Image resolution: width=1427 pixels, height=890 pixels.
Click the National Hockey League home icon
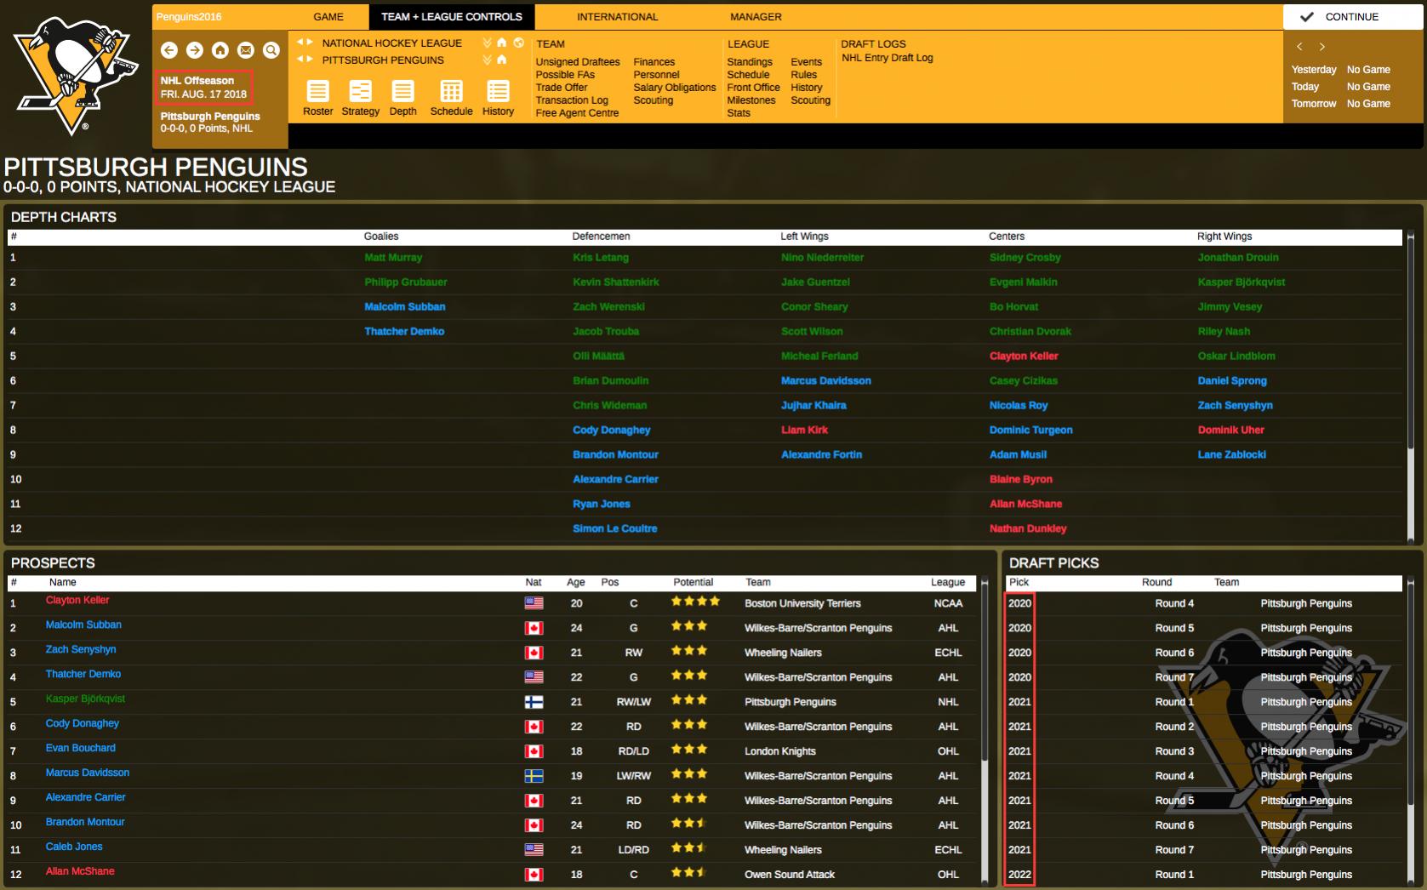tap(502, 43)
